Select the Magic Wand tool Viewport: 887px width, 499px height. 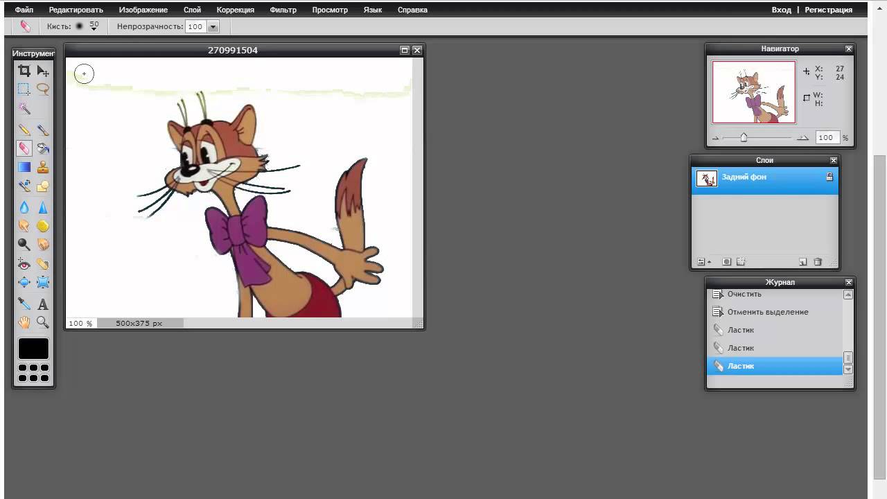click(24, 109)
